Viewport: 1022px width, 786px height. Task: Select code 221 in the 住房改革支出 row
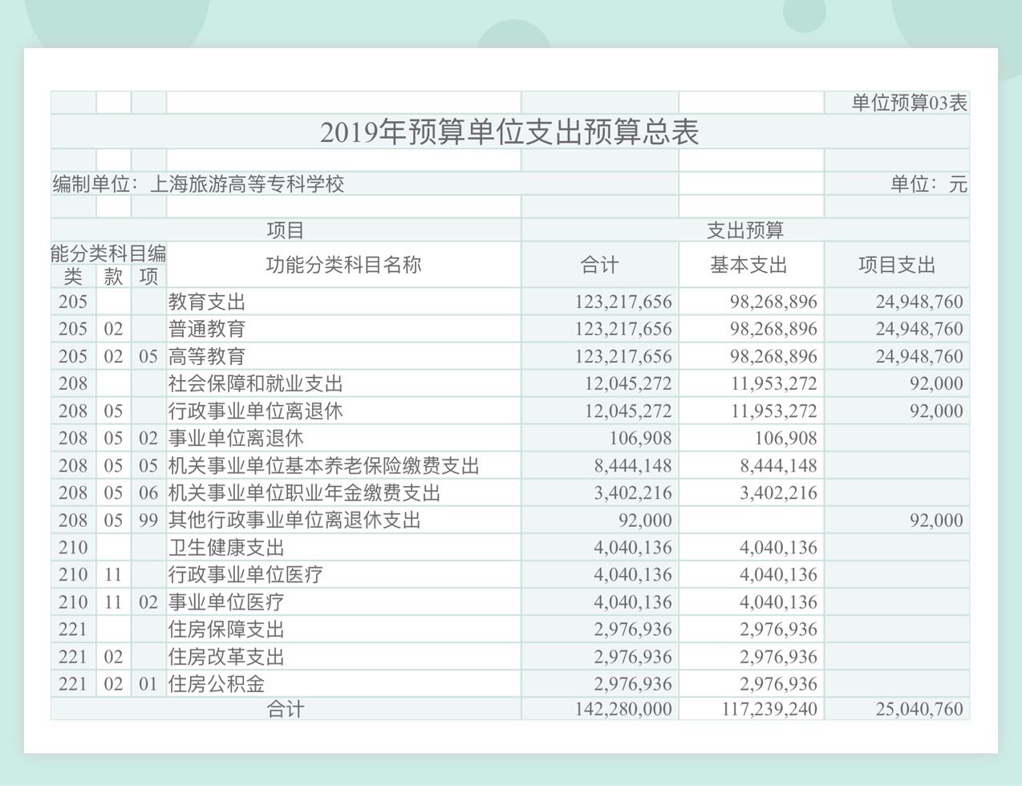73,657
